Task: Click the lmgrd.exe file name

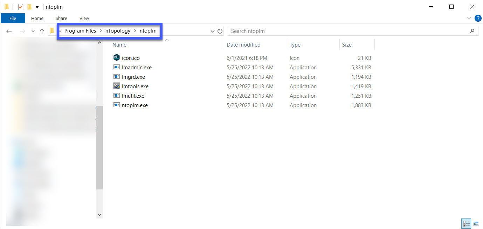Action: pos(133,77)
